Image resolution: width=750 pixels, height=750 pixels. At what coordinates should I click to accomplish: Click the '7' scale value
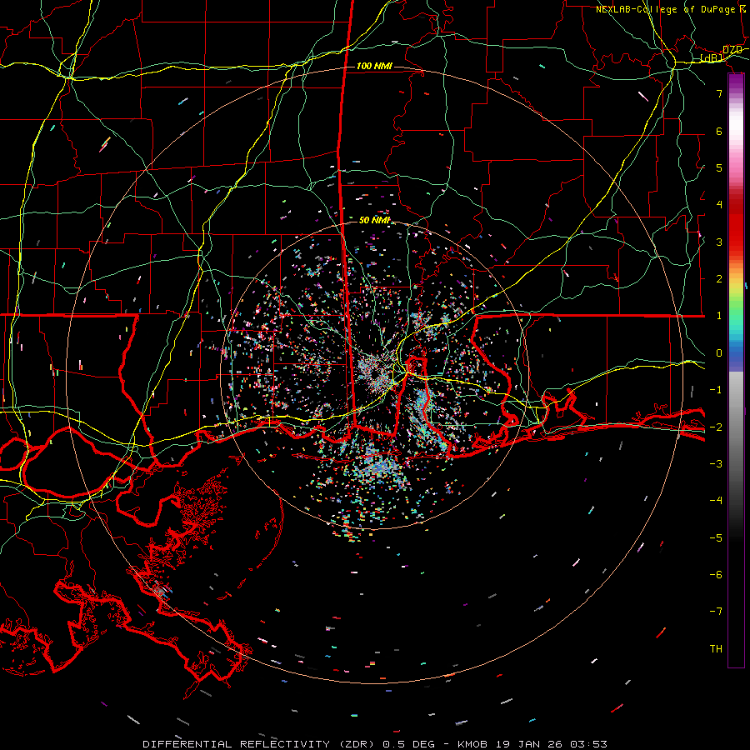tap(719, 93)
